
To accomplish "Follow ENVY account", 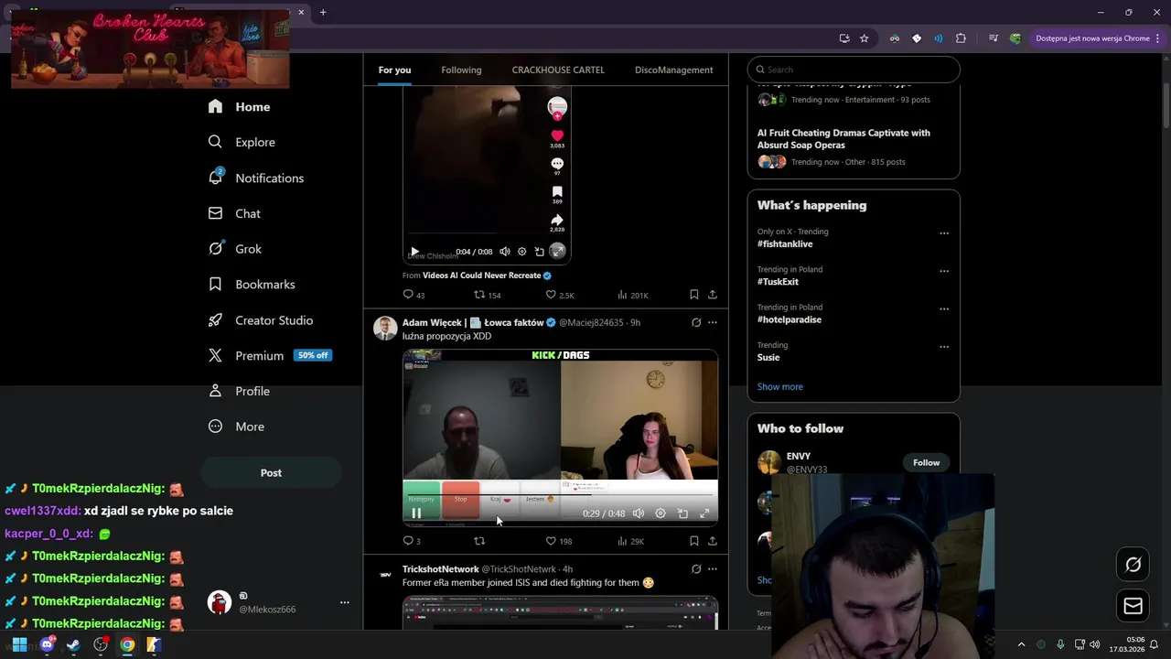I will (926, 463).
